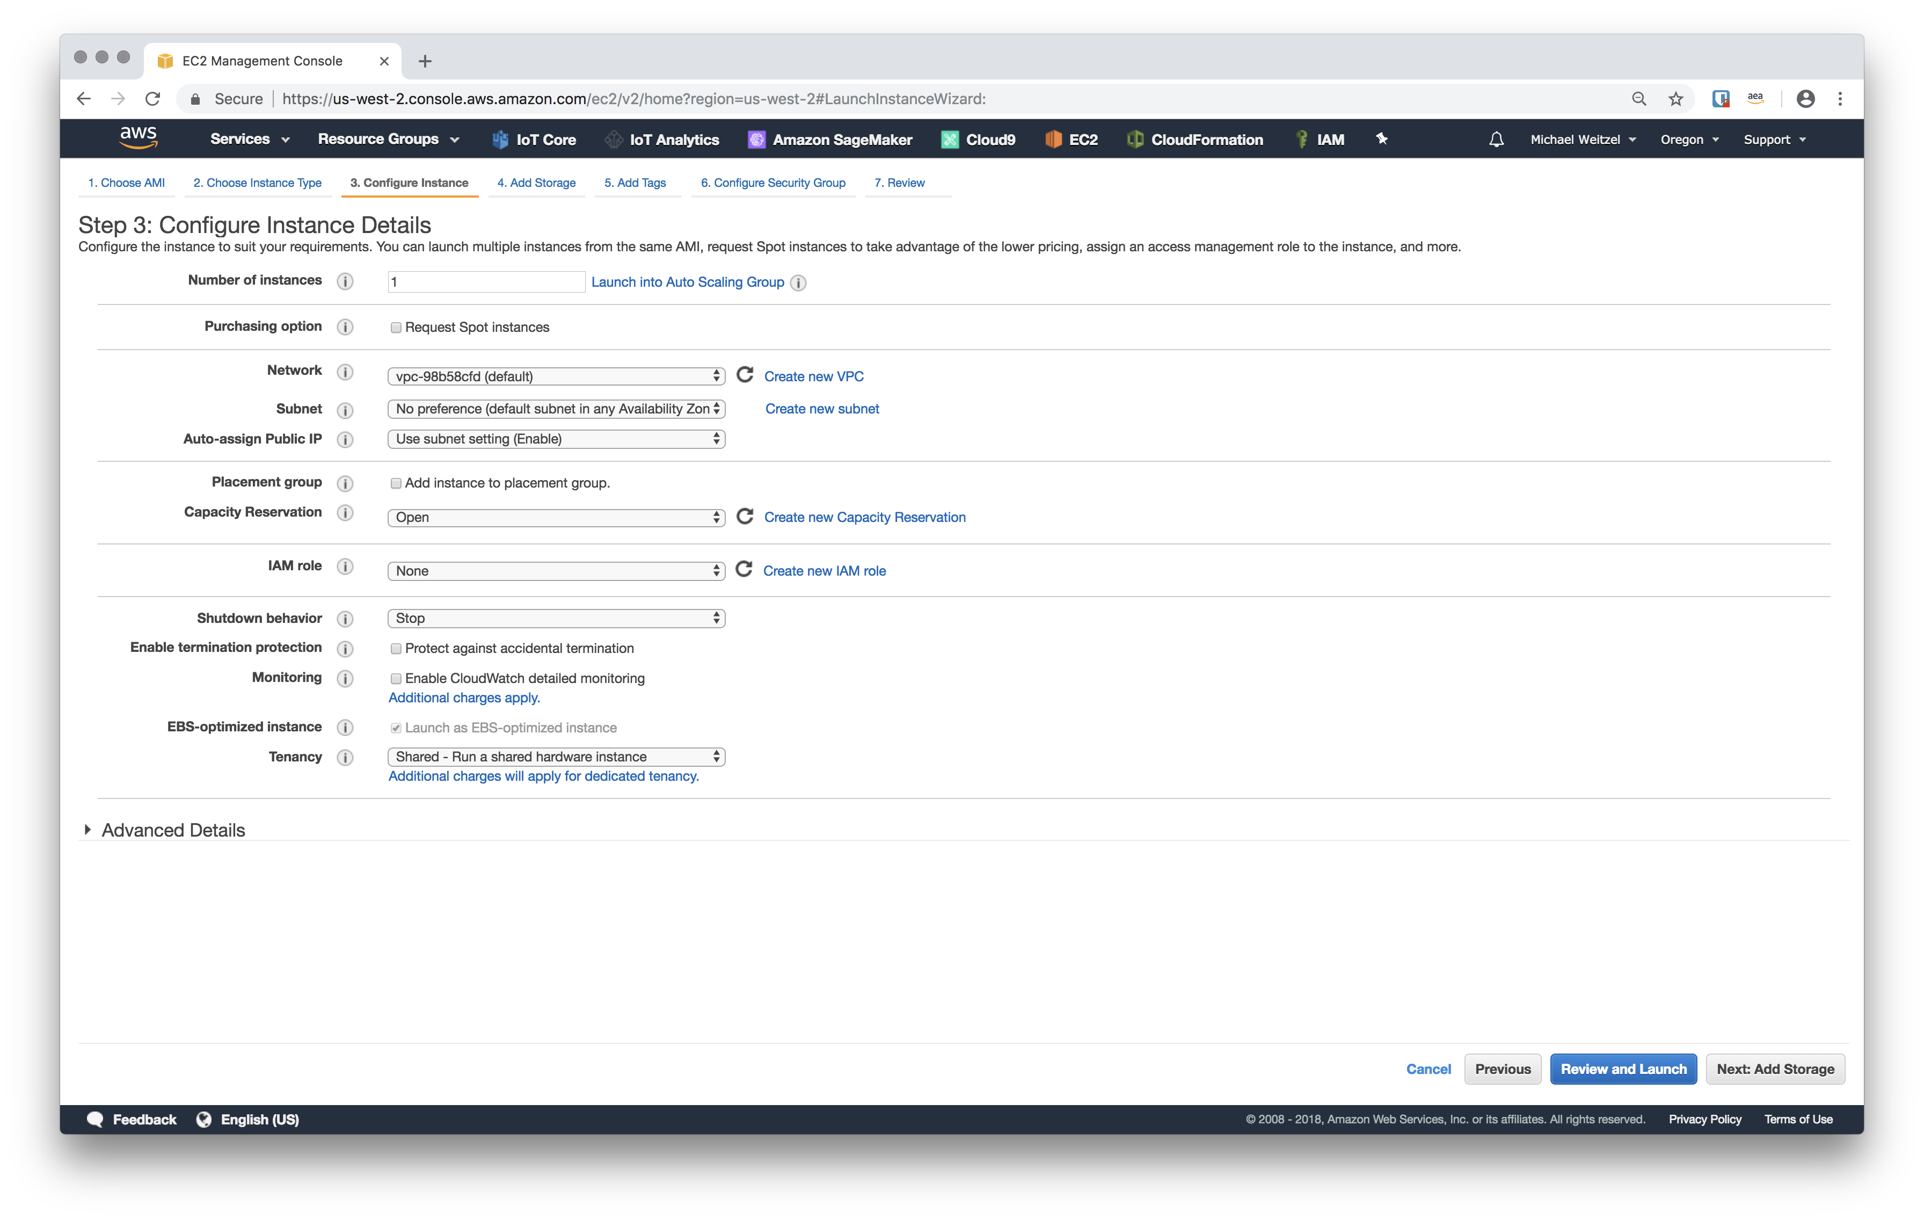
Task: Refresh the IAM role list
Action: [744, 569]
